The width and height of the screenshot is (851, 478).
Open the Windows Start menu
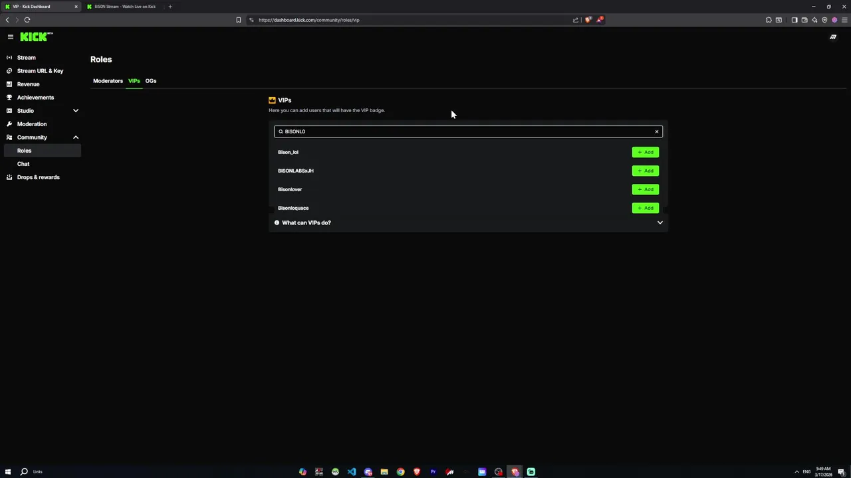click(x=8, y=472)
